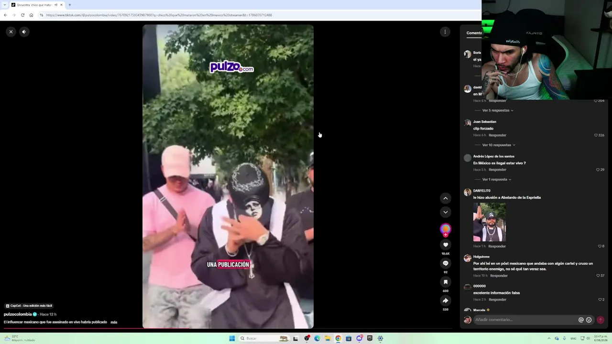The height and width of the screenshot is (344, 612).
Task: Reply to DANYELITO's comment
Action: (x=497, y=246)
